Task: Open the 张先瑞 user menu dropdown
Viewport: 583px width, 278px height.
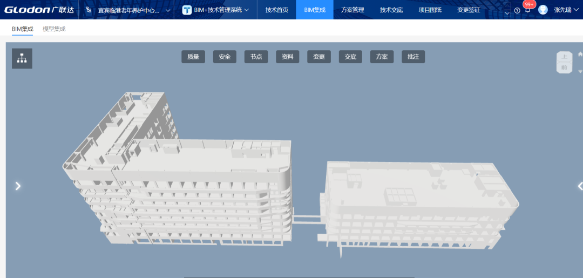Action: click(x=566, y=10)
